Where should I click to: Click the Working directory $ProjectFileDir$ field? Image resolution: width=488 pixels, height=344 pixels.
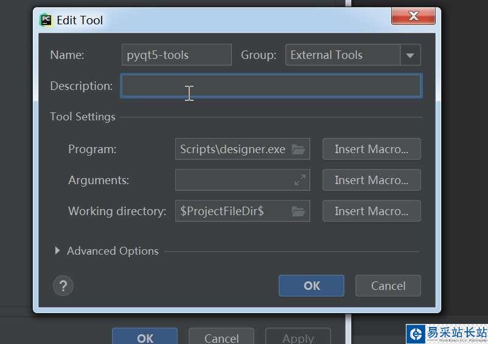tap(232, 212)
